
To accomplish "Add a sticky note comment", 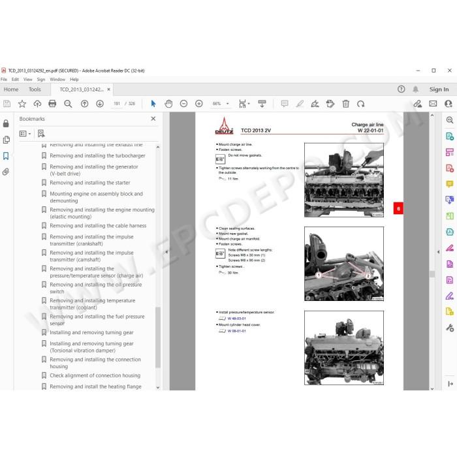I will coord(285,104).
